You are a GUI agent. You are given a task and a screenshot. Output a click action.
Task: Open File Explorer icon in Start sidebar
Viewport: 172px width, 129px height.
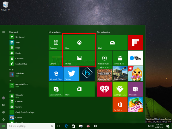pos(3,105)
